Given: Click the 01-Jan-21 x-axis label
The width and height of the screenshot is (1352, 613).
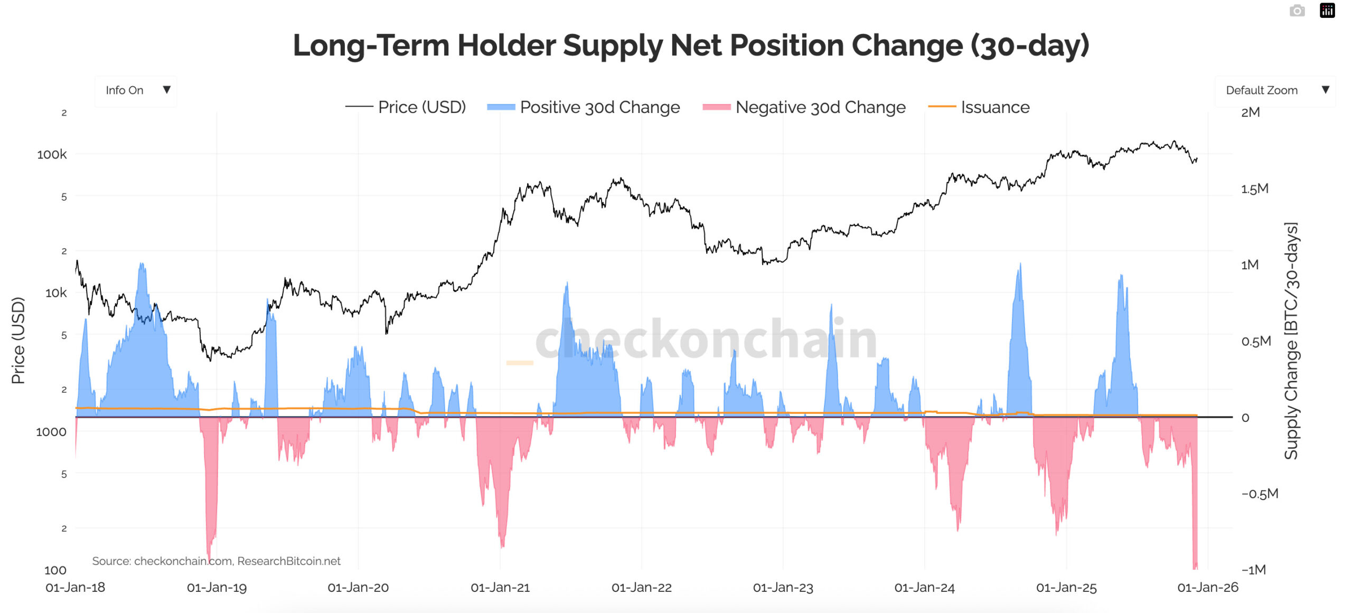Looking at the screenshot, I should click(x=500, y=588).
